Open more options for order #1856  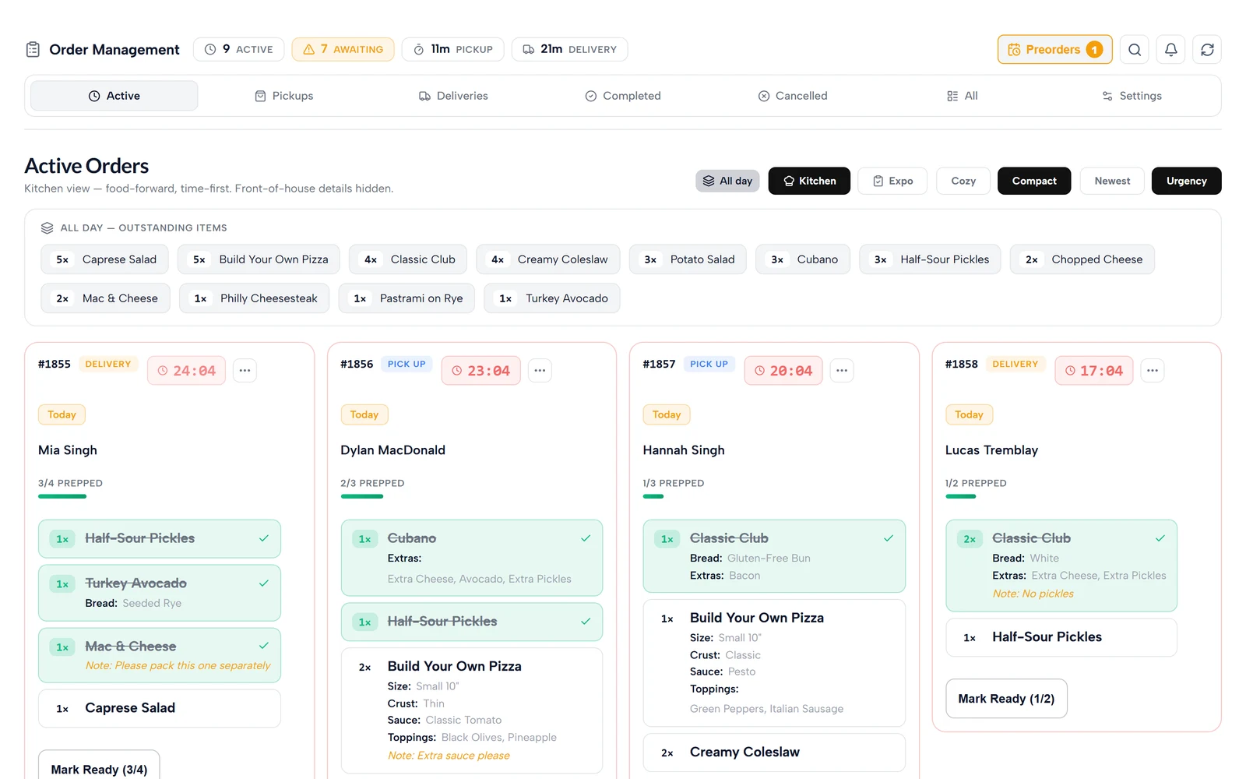(x=540, y=371)
